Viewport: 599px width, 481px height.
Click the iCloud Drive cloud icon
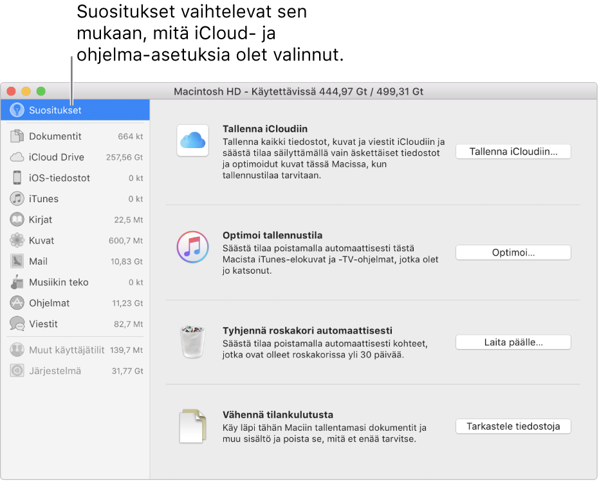coord(17,157)
